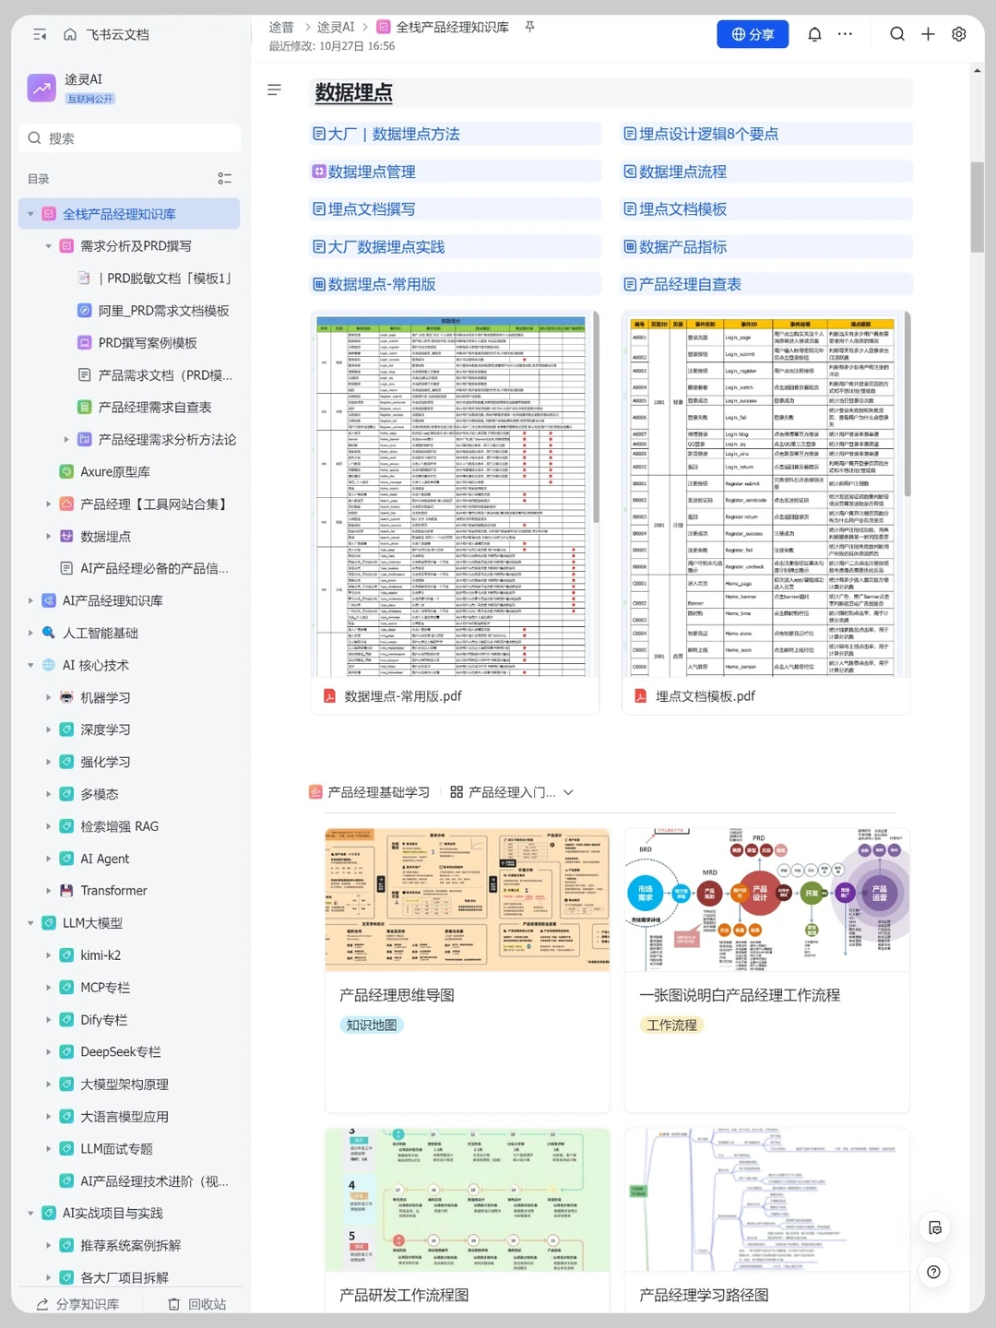Collapse the AI 核心技术 node

30,665
